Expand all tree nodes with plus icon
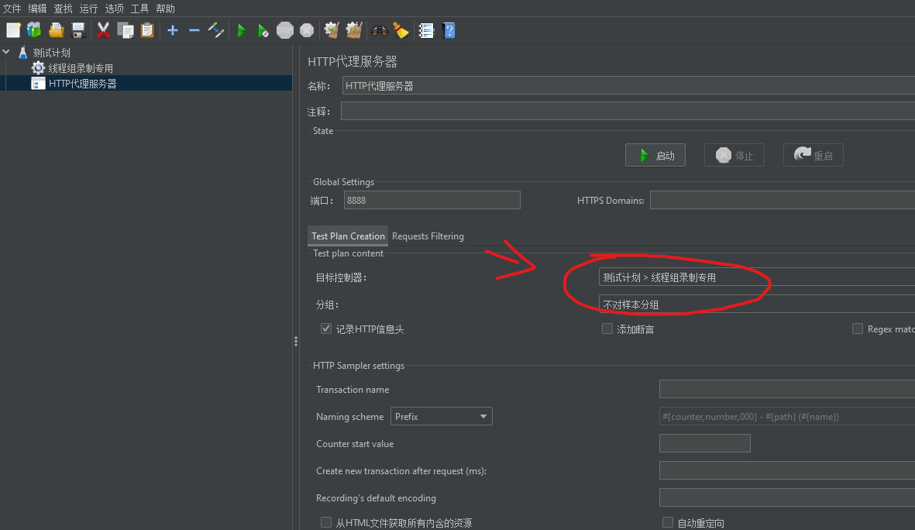The width and height of the screenshot is (915, 530). tap(173, 29)
